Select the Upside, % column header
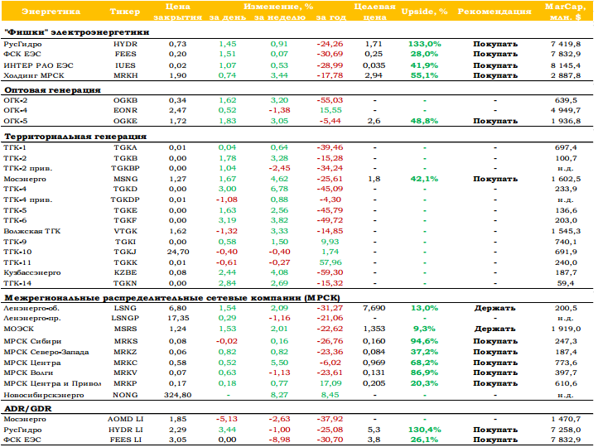 tap(424, 12)
